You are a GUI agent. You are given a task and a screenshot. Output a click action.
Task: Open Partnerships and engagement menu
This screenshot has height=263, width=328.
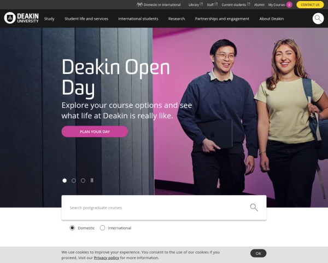click(x=222, y=19)
